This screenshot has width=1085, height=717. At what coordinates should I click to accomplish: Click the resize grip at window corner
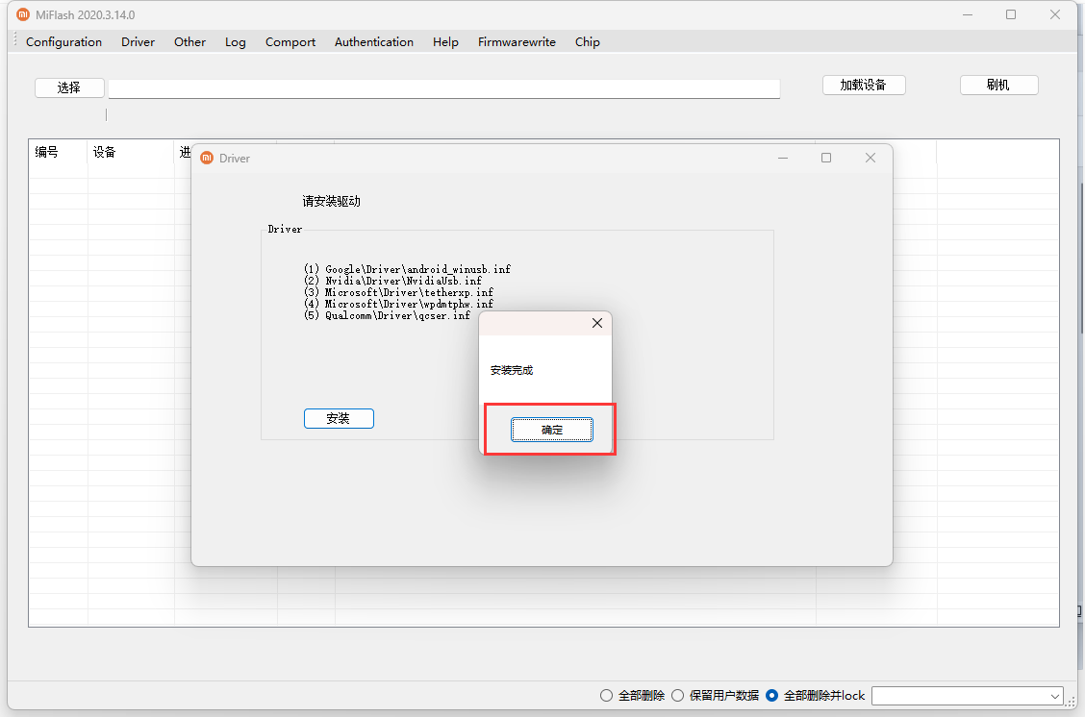coord(1072,703)
